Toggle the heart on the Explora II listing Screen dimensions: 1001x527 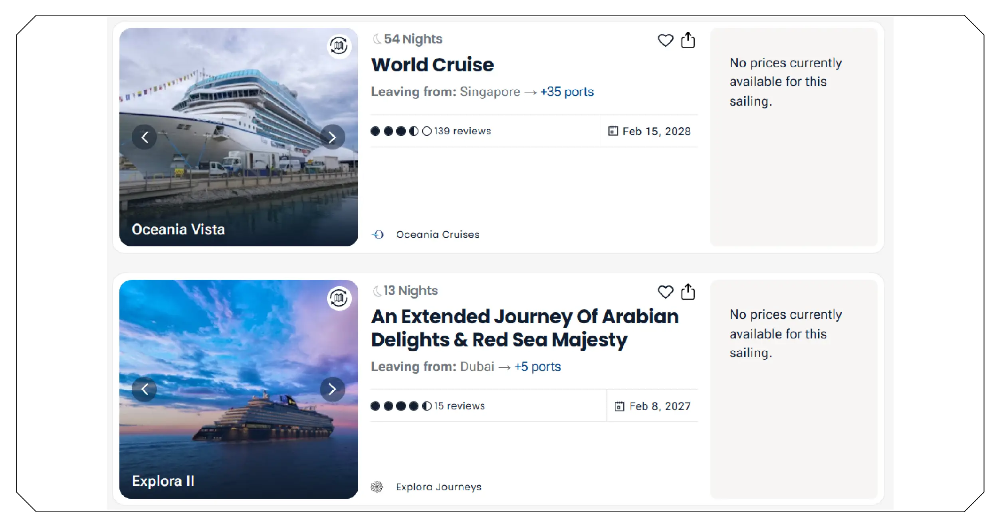[x=665, y=292]
